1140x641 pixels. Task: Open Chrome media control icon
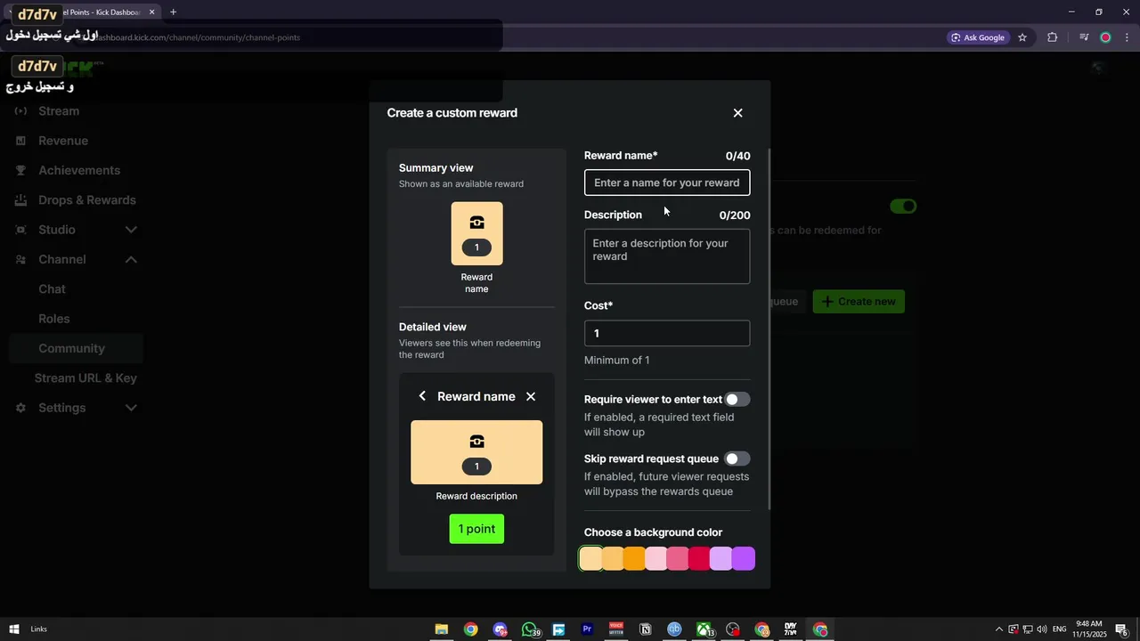pos(1084,37)
